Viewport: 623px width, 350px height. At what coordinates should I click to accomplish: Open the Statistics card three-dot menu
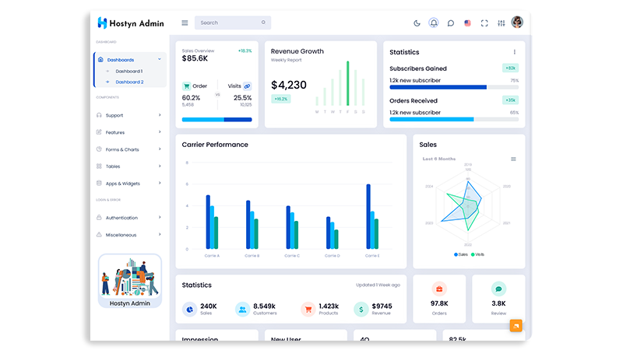click(514, 52)
